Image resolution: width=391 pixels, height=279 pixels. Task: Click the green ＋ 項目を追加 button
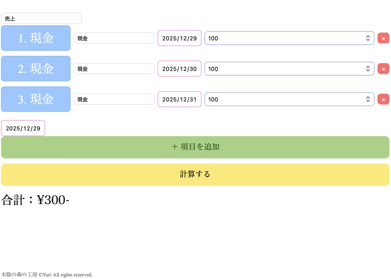tap(195, 147)
